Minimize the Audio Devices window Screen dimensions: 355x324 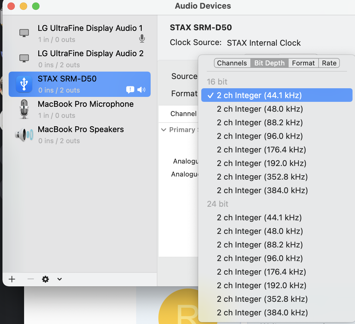[x=23, y=6]
